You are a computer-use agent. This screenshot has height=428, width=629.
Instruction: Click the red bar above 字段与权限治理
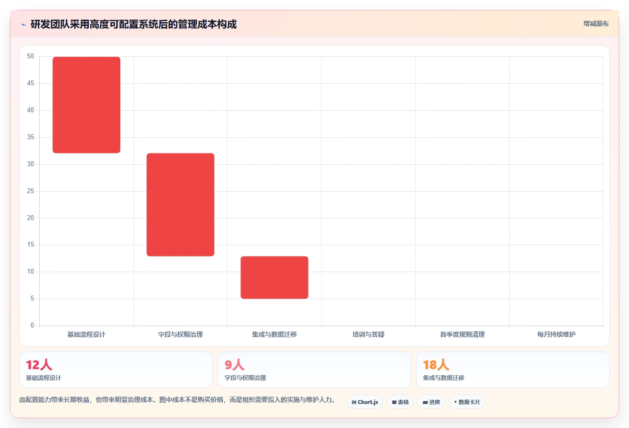click(181, 204)
